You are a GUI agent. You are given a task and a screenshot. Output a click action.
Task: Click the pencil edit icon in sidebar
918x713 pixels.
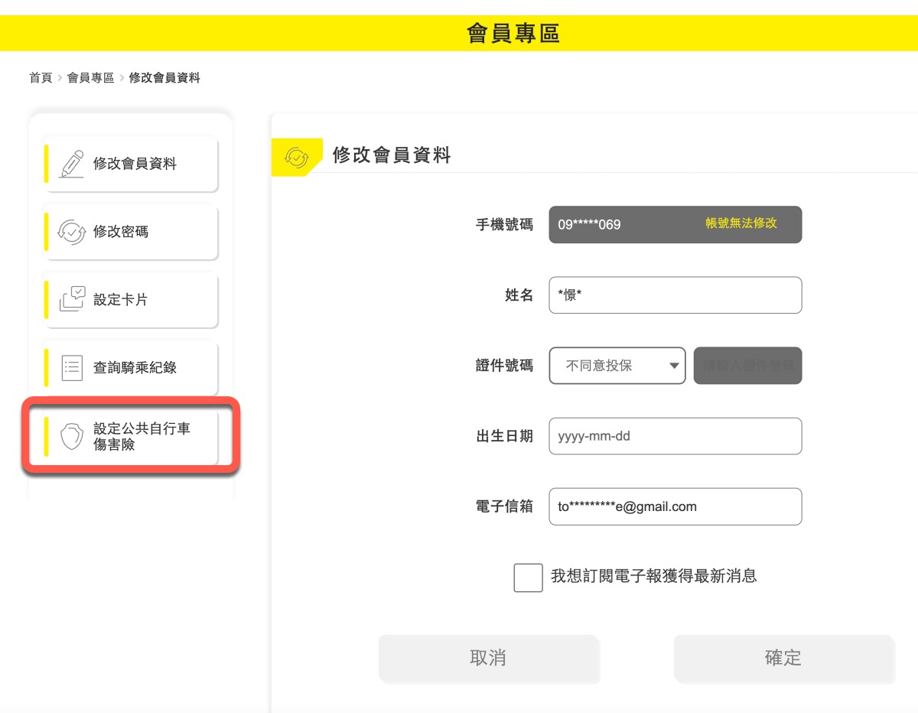point(72,164)
